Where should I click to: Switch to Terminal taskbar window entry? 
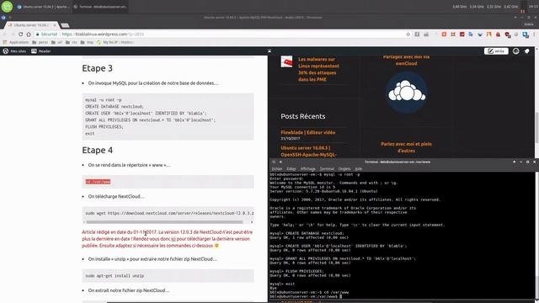pos(100,7)
